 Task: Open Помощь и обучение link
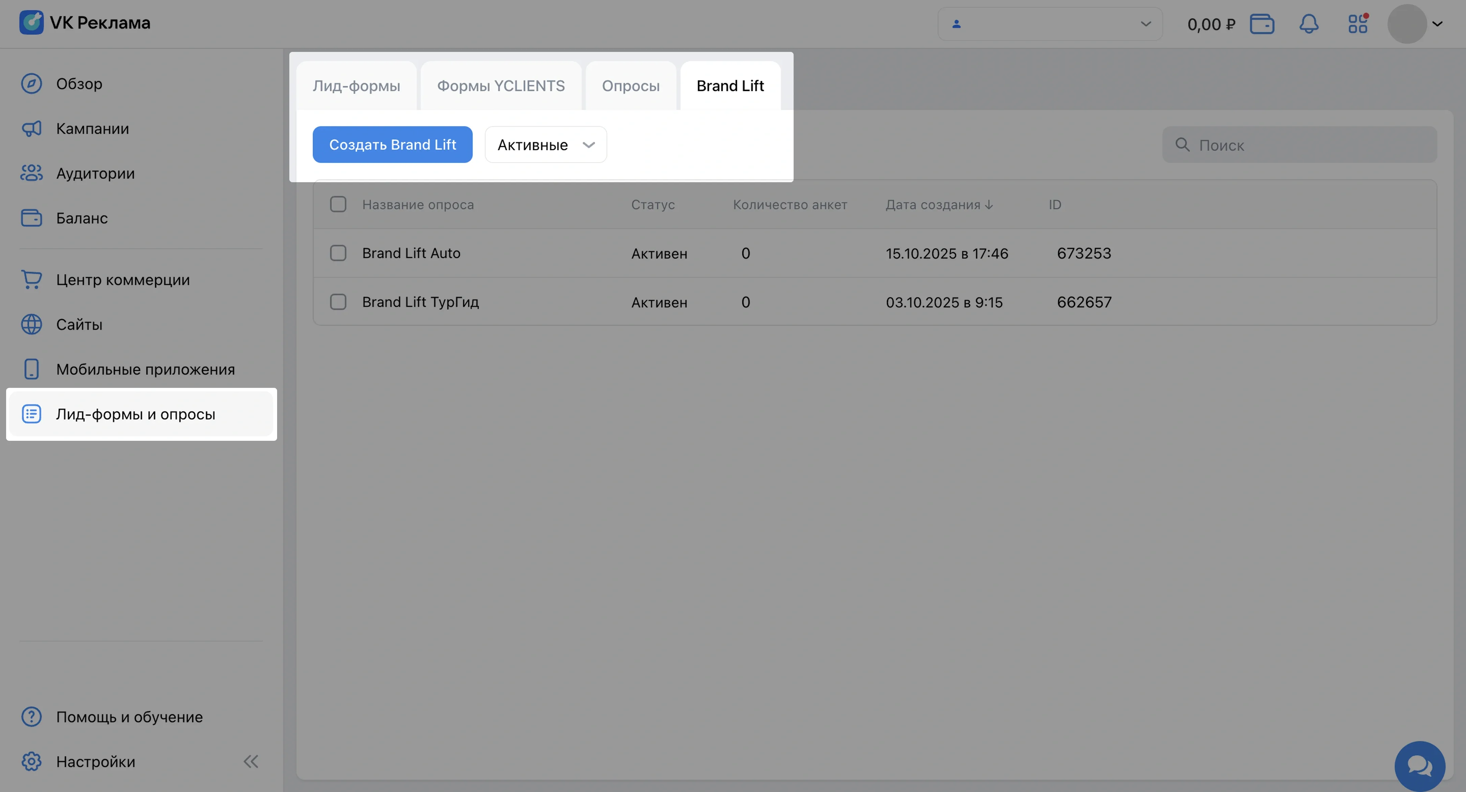coord(129,716)
